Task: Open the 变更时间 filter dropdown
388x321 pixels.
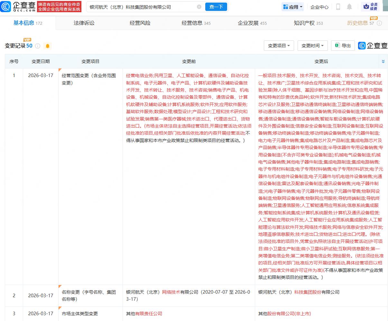Action: [313, 46]
